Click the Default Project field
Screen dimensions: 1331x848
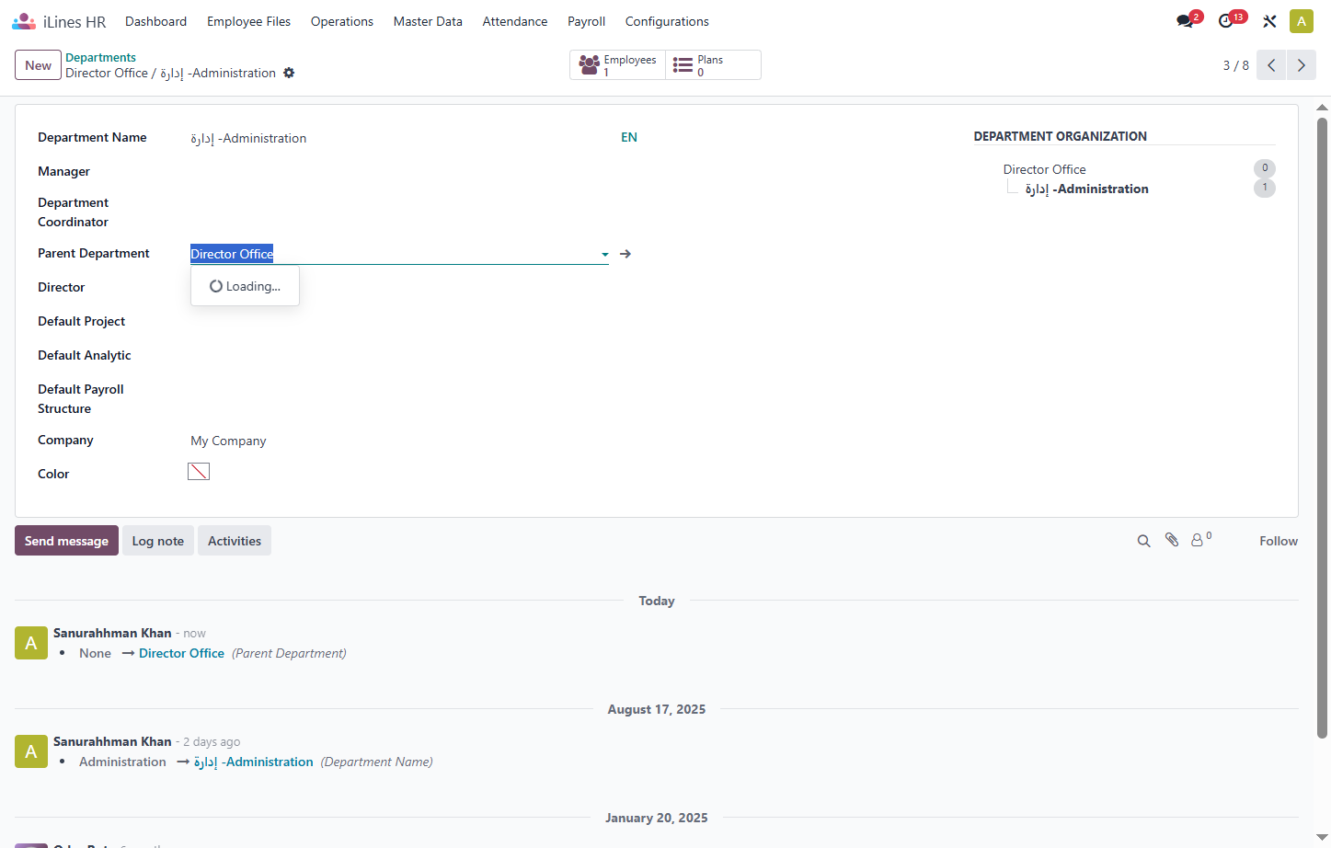pos(399,322)
